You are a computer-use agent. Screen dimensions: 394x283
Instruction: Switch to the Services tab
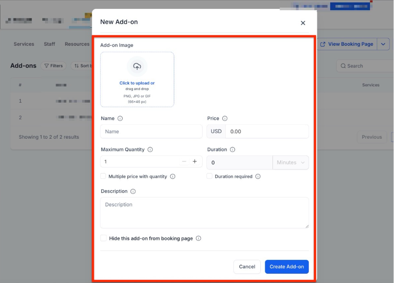tap(24, 44)
